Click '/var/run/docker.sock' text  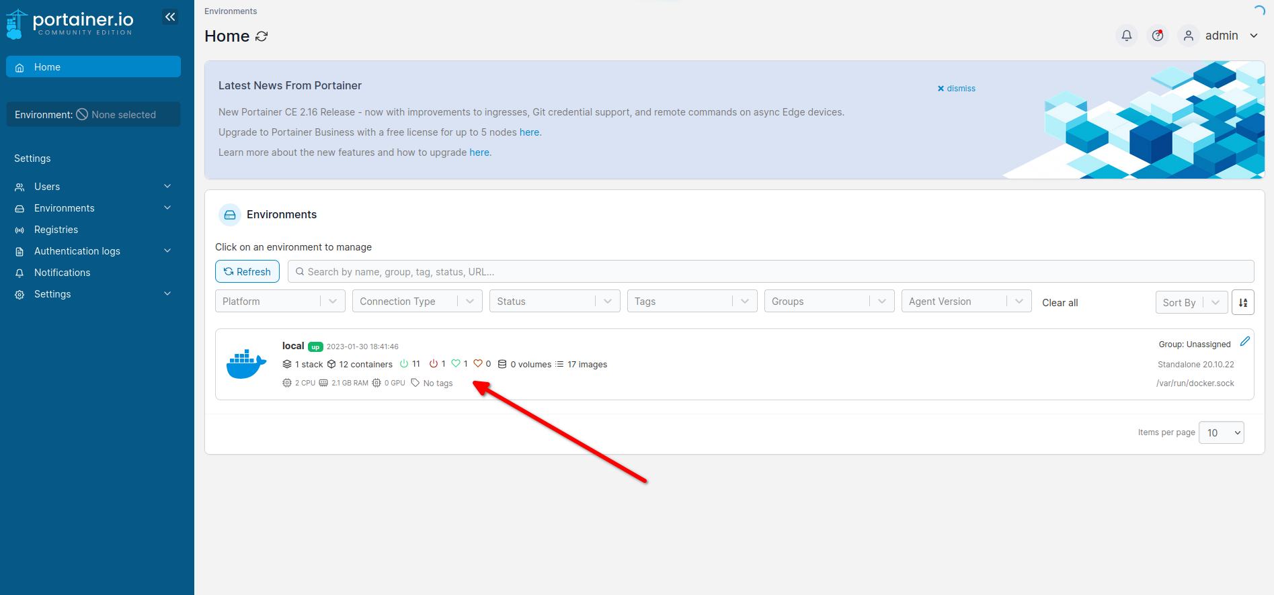[1195, 383]
